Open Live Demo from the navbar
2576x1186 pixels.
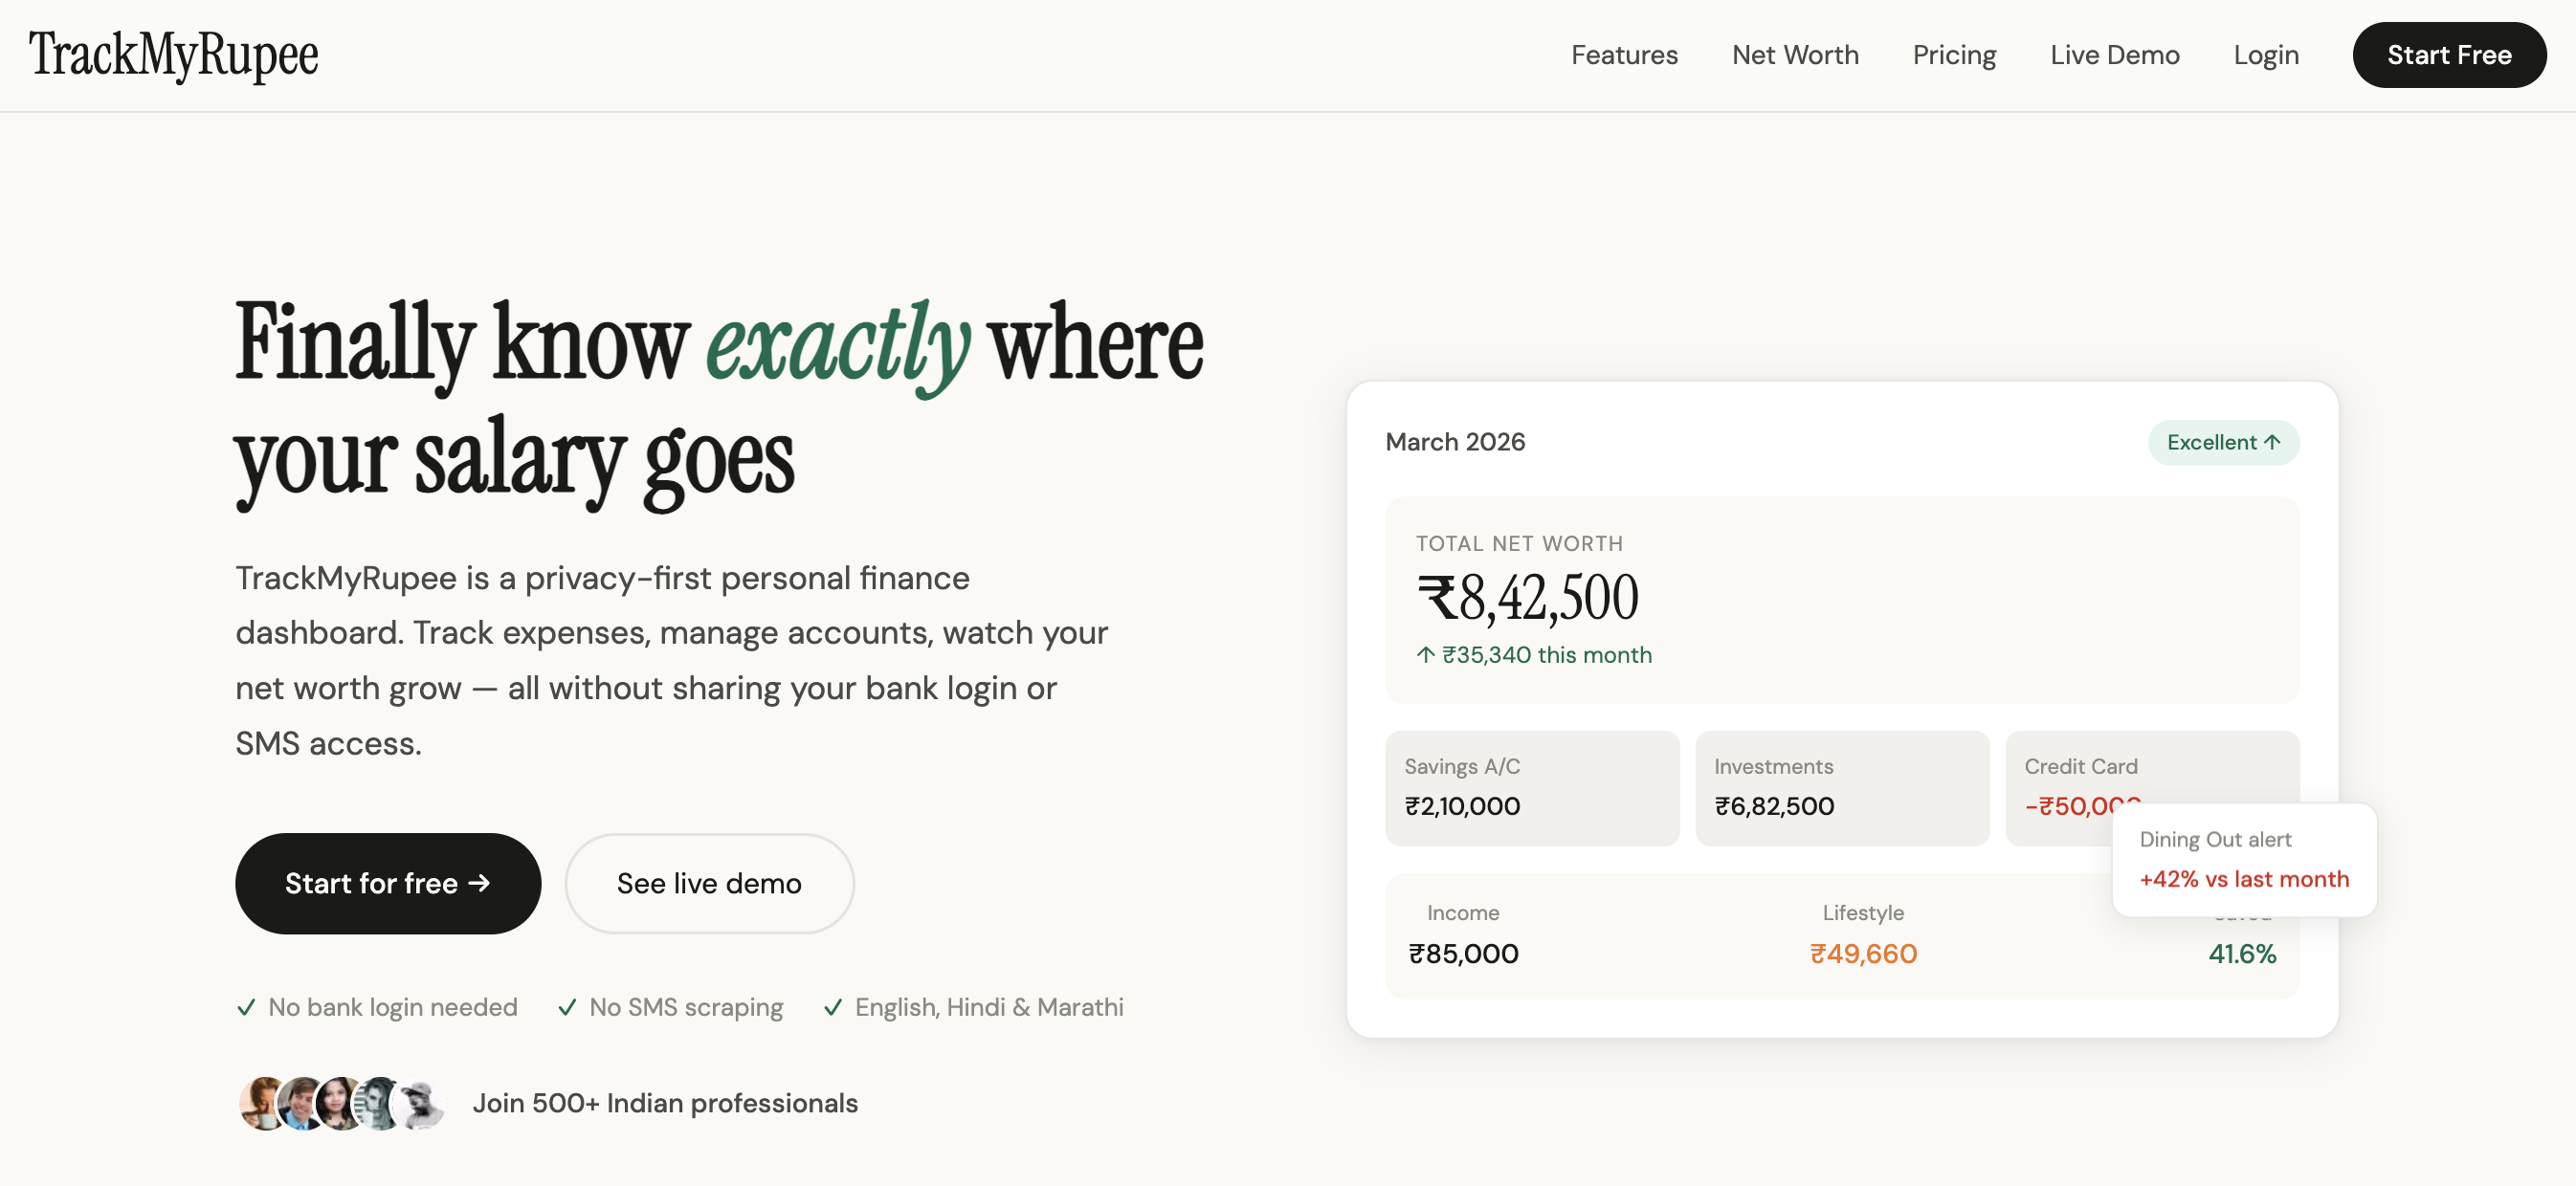click(2114, 55)
